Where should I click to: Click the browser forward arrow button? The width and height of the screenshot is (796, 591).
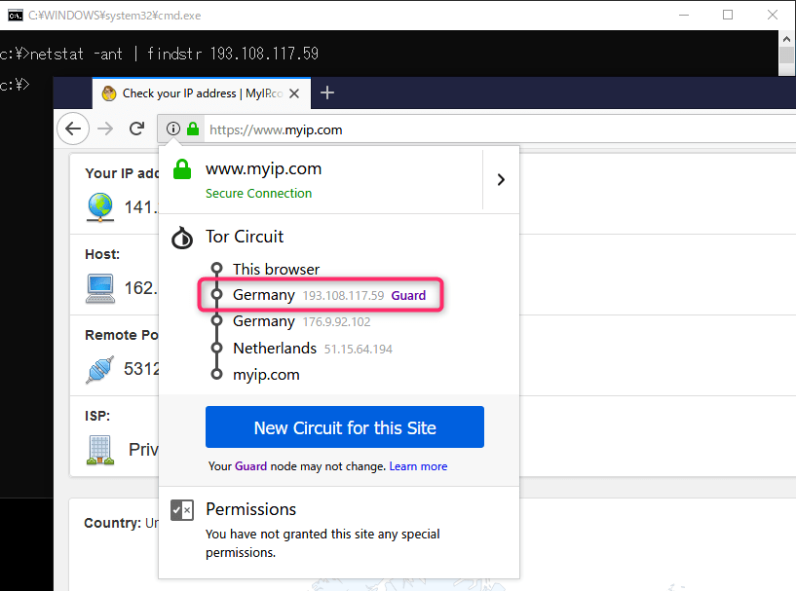click(105, 129)
